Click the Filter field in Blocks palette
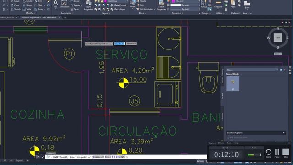The image size is (293, 165). [x=252, y=70]
